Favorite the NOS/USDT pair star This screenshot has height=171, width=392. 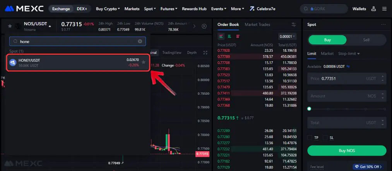pyautogui.click(x=10, y=26)
